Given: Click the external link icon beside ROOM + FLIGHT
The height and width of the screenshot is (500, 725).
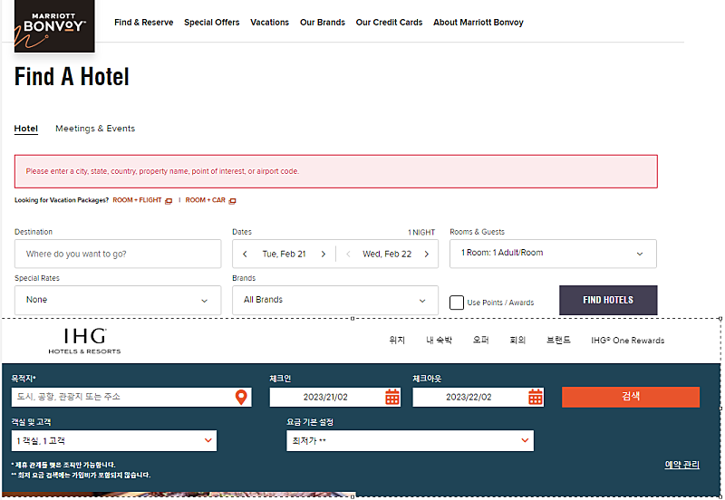Looking at the screenshot, I should (x=169, y=200).
